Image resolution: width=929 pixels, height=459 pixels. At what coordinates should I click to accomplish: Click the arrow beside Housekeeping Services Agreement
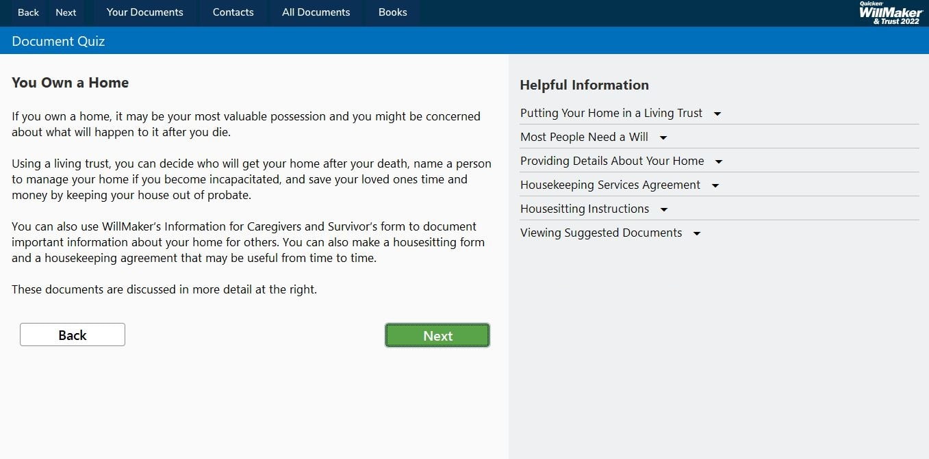point(715,186)
